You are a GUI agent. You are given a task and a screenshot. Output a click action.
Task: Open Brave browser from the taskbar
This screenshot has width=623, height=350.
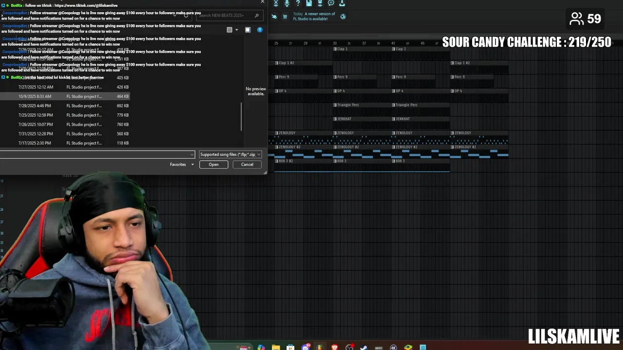pos(334,347)
